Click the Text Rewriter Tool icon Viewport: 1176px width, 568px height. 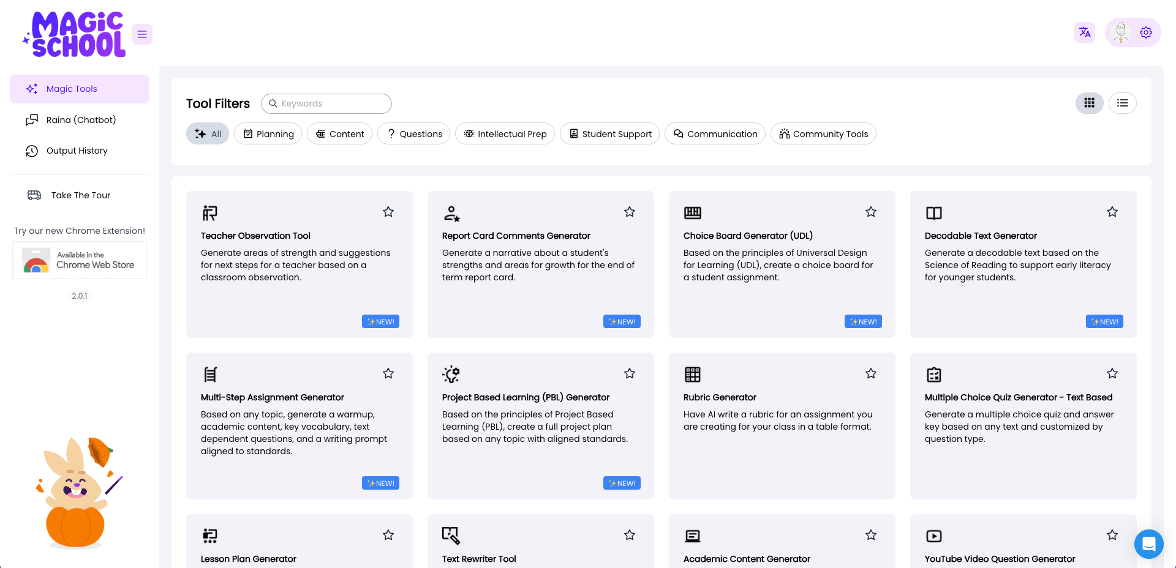pos(451,536)
